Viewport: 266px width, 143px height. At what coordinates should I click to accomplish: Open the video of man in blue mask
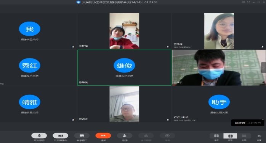pos(219,68)
